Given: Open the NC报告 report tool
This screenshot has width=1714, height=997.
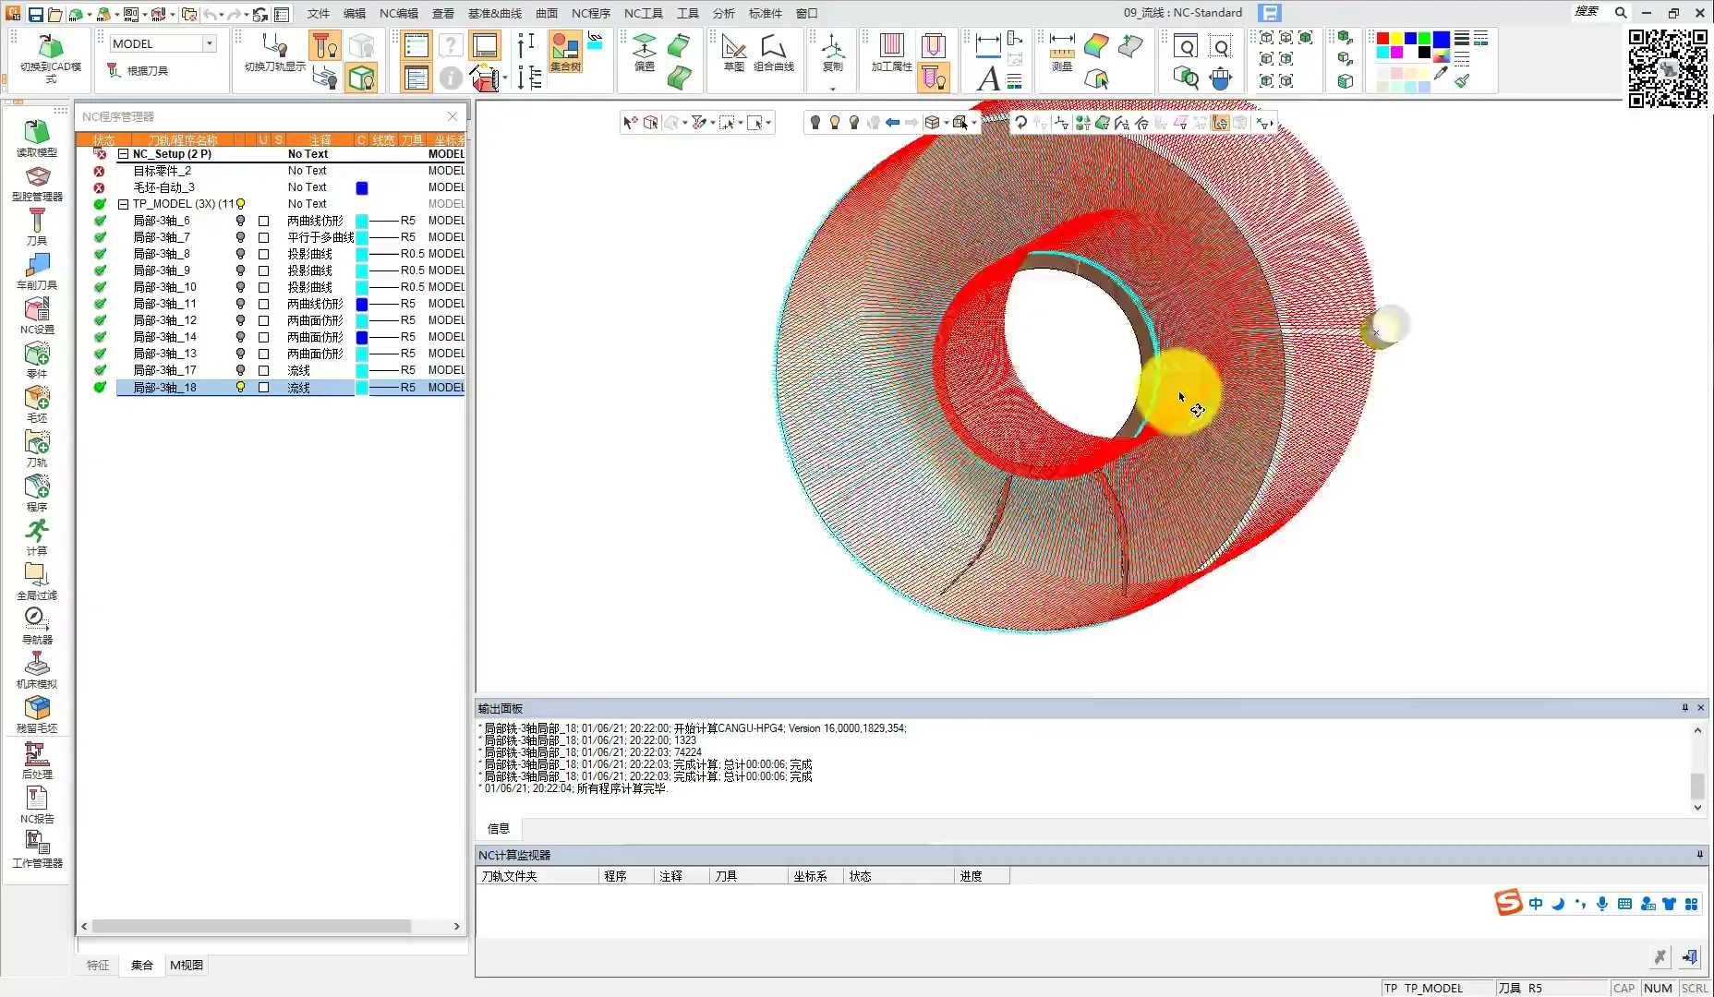Looking at the screenshot, I should click(x=37, y=804).
